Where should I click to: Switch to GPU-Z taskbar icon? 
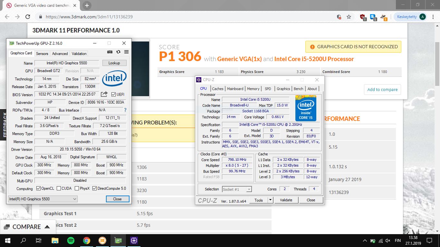coord(118,240)
